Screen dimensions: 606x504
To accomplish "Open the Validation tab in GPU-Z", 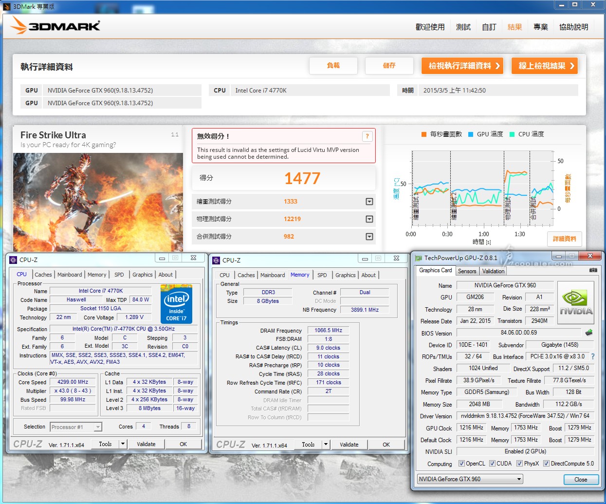I will [494, 271].
